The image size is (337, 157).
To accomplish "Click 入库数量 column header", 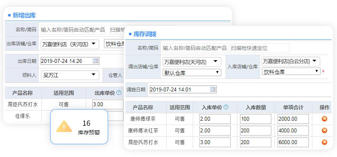I will coord(256,107).
